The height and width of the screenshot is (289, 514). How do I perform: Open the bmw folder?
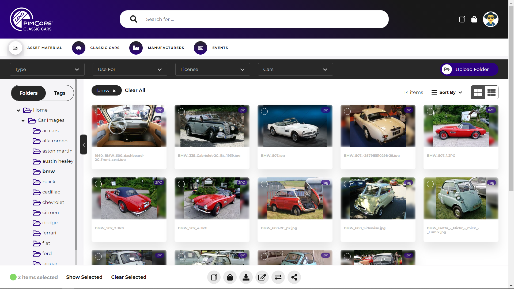click(x=48, y=172)
